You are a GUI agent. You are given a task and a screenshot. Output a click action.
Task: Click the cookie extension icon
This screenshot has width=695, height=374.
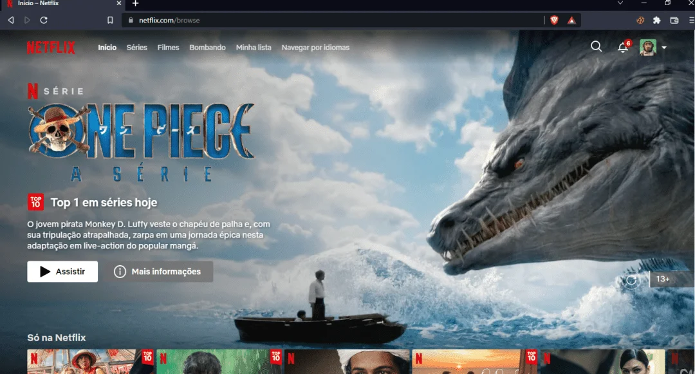(640, 20)
